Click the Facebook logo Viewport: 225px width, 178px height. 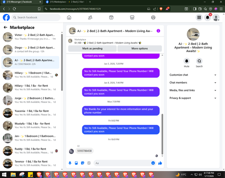click(x=6, y=18)
